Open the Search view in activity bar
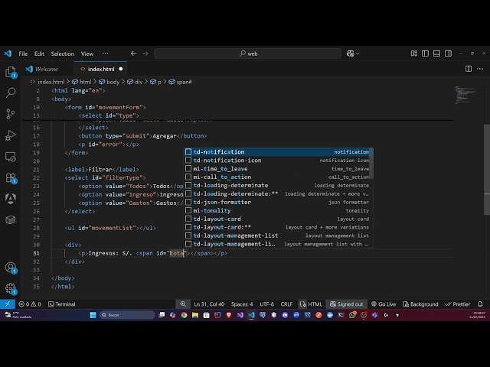490x367 pixels. [11, 93]
